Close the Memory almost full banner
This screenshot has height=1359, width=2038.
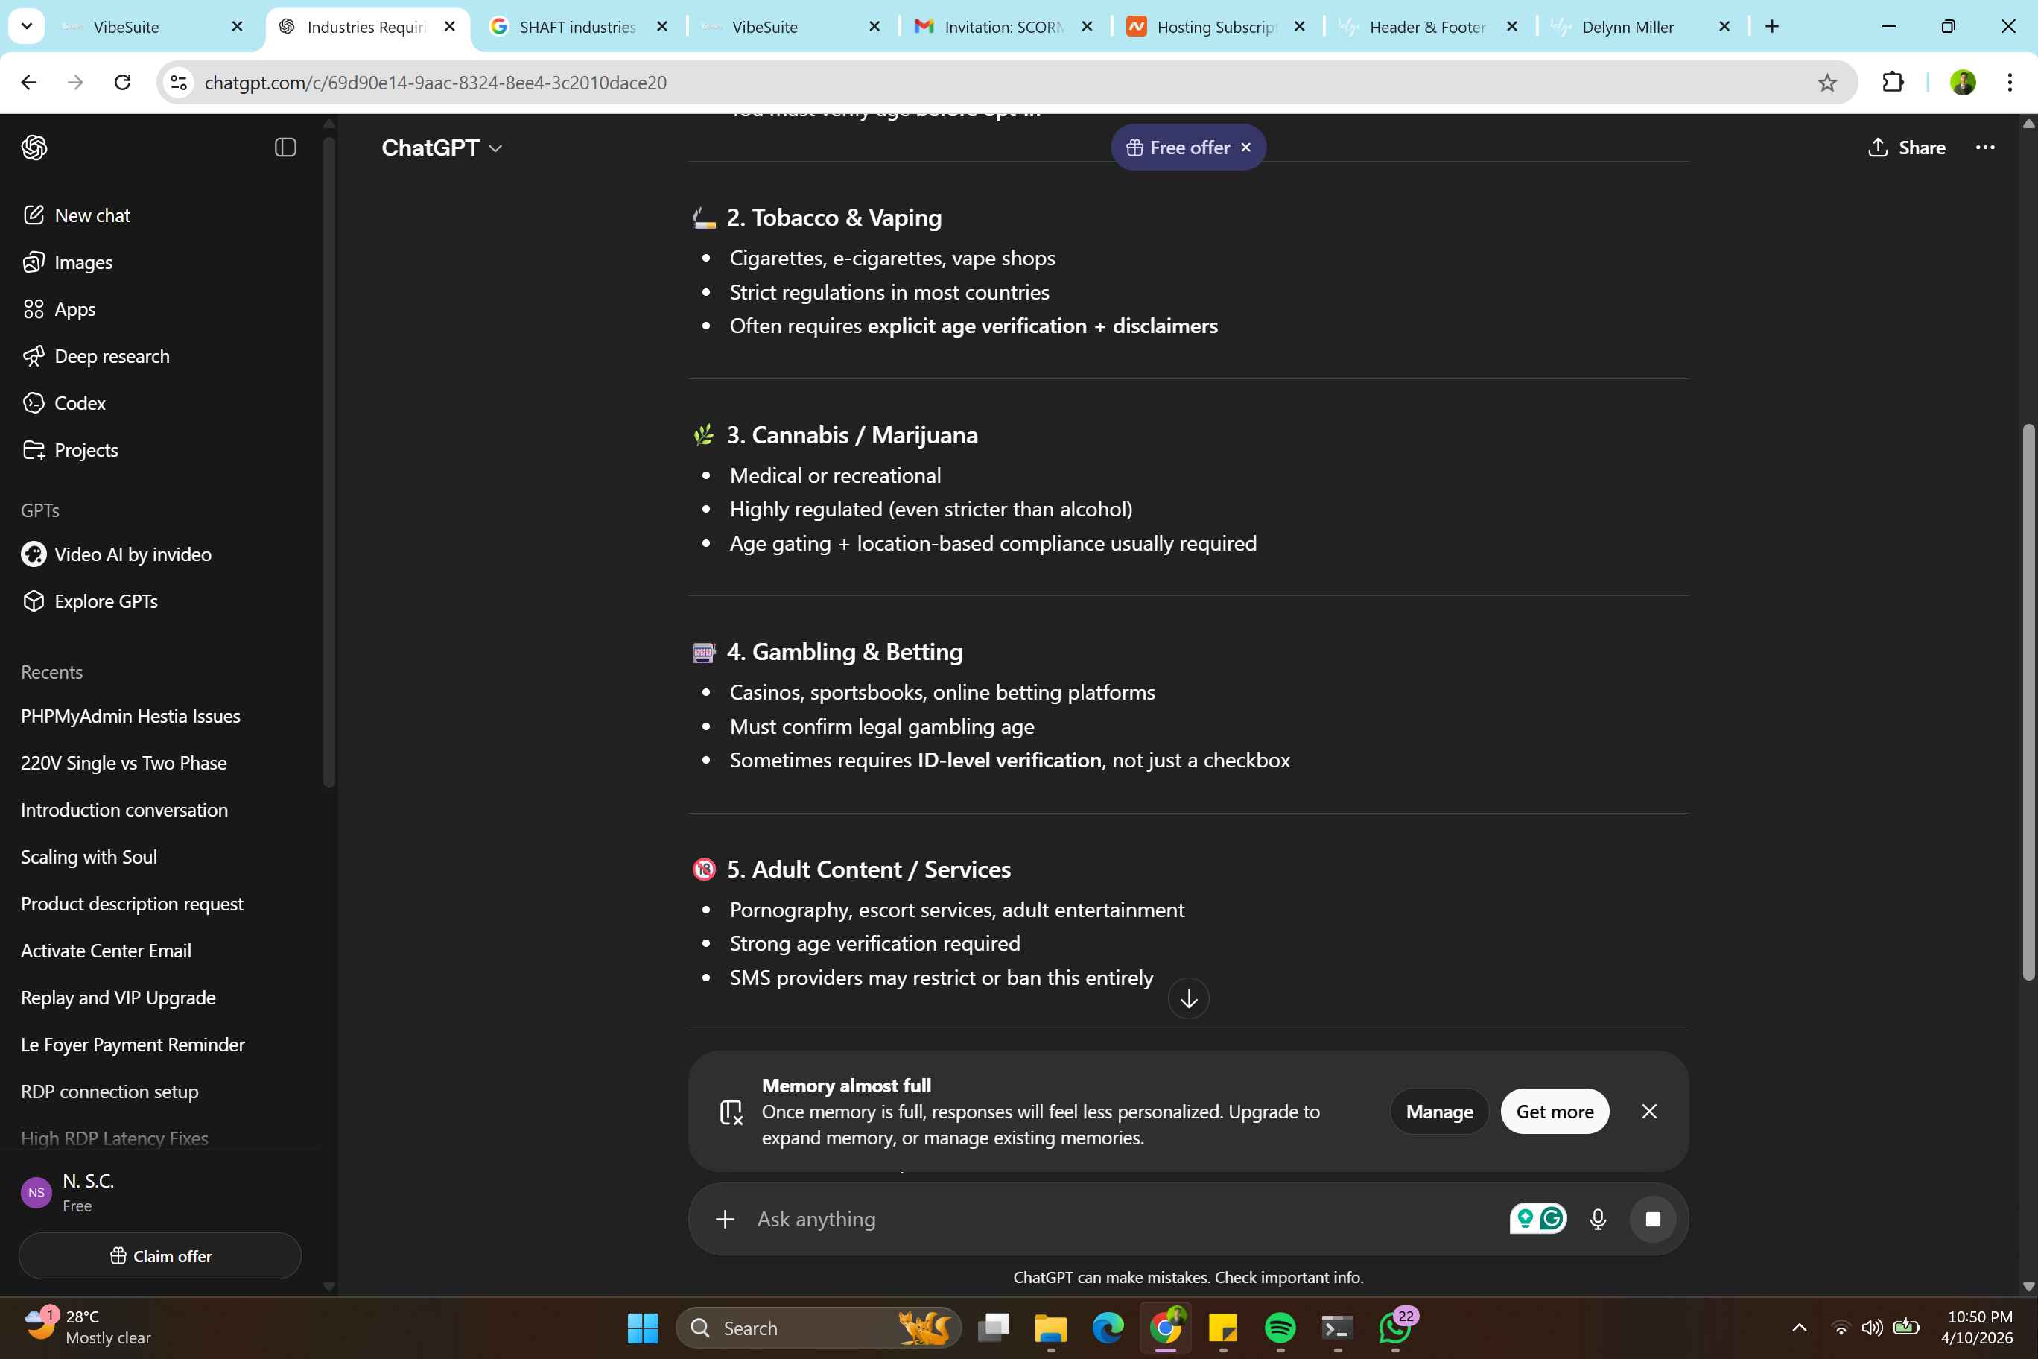point(1649,1111)
